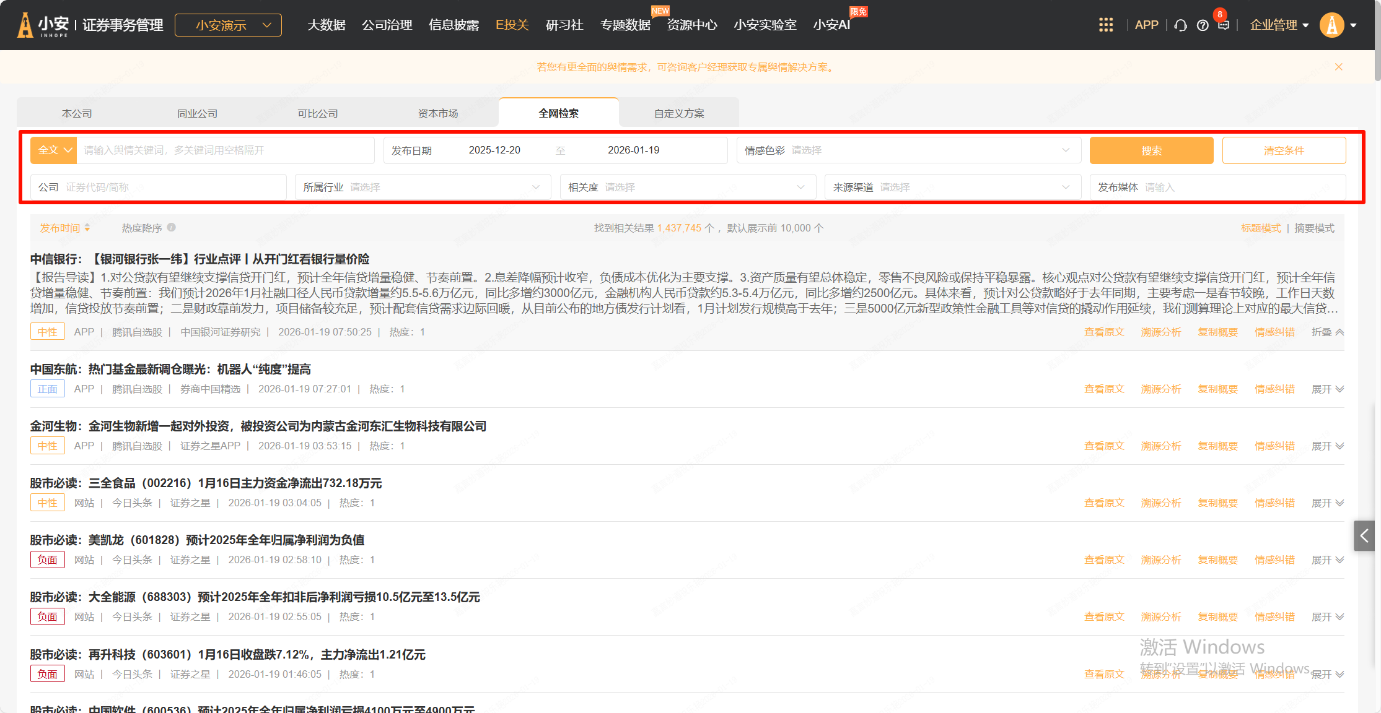This screenshot has width=1381, height=713.
Task: Switch to the 资本市场 tab
Action: coord(438,113)
